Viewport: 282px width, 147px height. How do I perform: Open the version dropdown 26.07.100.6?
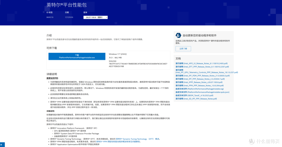(96, 17)
